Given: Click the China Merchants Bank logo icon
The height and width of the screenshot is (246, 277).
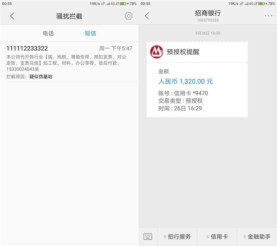Looking at the screenshot, I should pyautogui.click(x=156, y=52).
